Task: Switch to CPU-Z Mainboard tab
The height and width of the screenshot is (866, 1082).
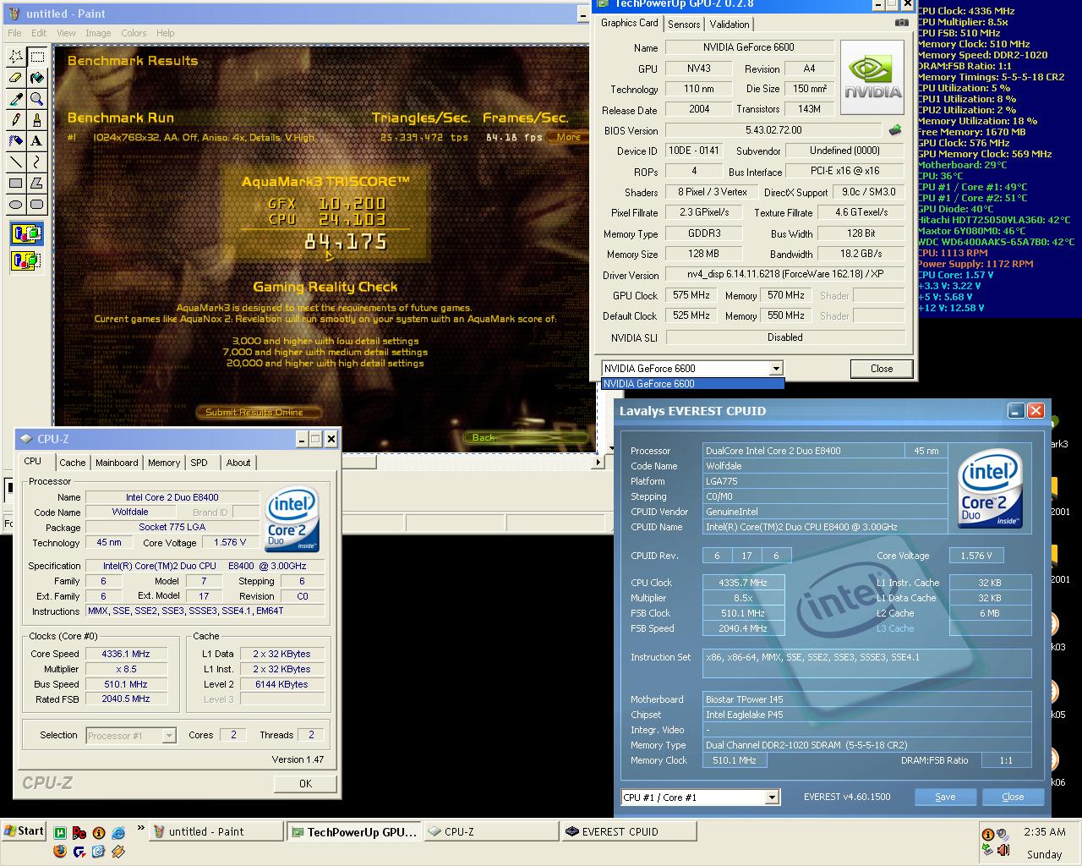Action: tap(117, 463)
